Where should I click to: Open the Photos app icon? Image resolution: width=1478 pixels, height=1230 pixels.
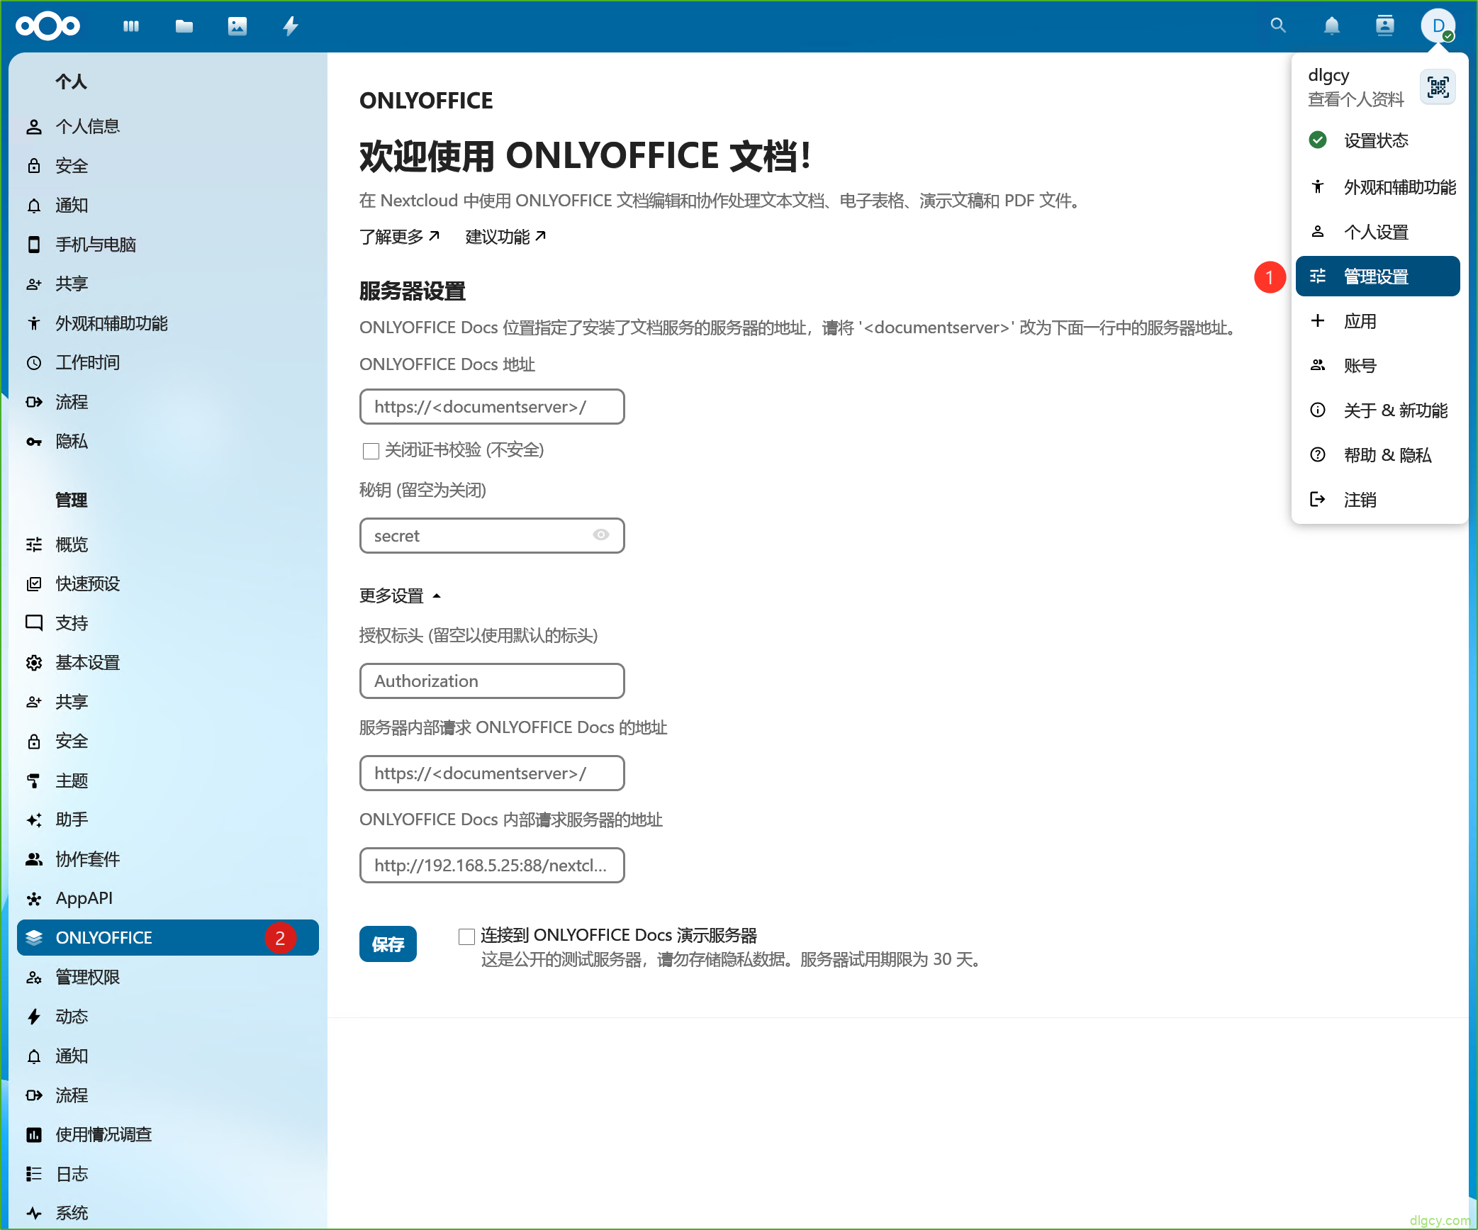[x=237, y=26]
